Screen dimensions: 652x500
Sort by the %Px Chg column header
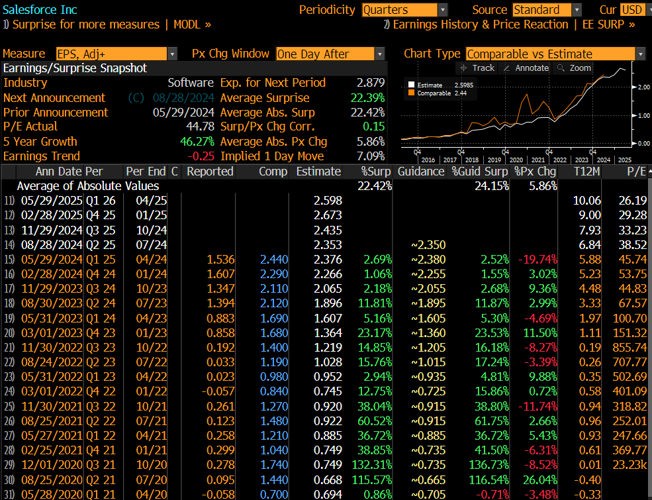click(535, 172)
